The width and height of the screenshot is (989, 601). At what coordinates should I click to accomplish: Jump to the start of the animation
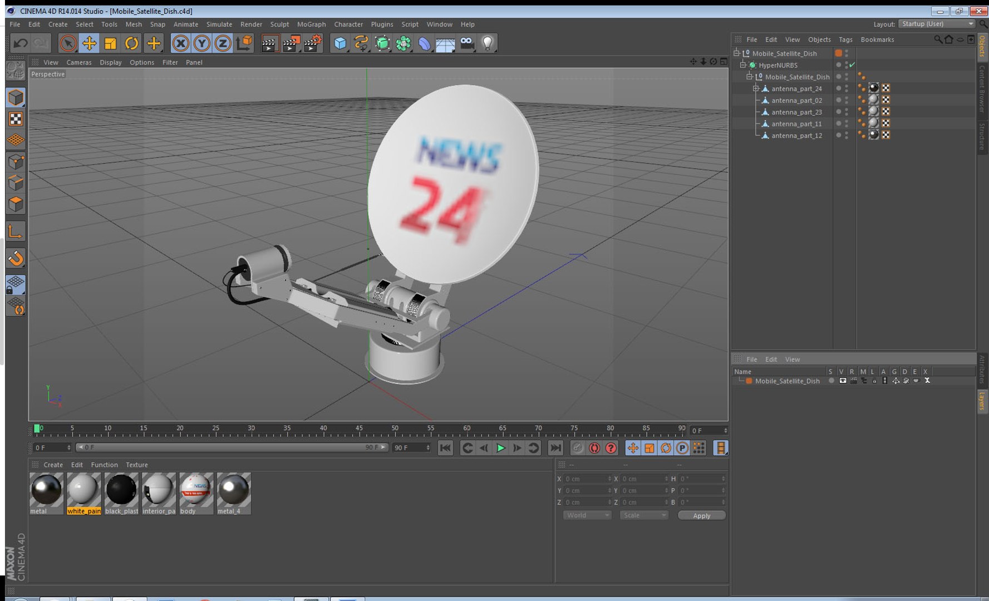pyautogui.click(x=445, y=448)
